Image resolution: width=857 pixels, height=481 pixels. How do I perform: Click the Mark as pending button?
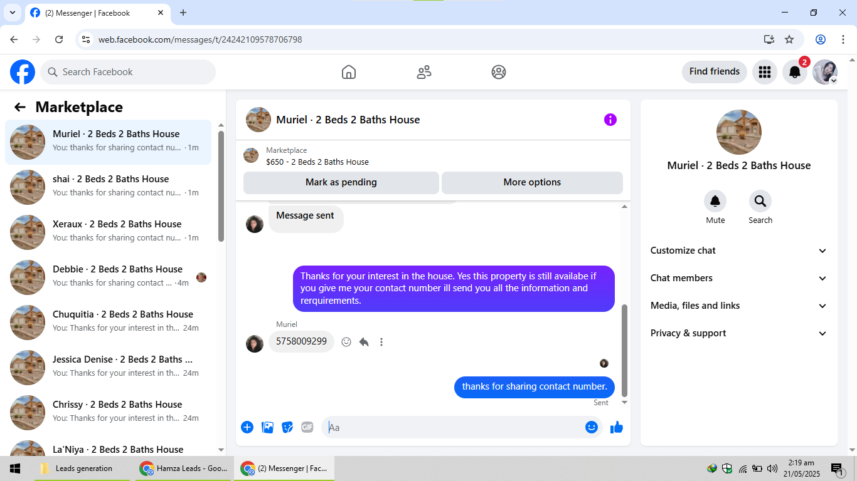pos(341,182)
